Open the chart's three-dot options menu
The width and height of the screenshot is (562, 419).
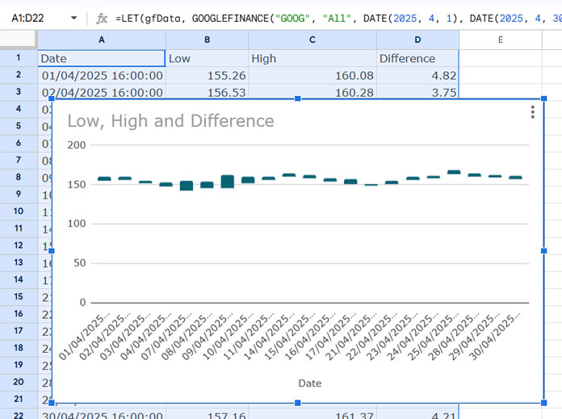click(x=533, y=112)
